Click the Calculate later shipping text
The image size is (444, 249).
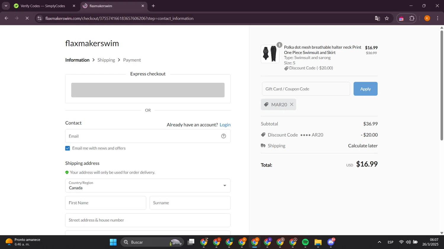(363, 146)
